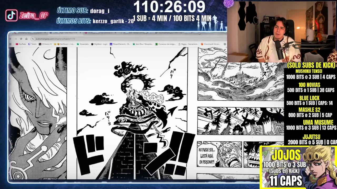Screen dimensions: 337x189
Task: Close the YouTube Vice admiral tab
Action: tap(115, 33)
